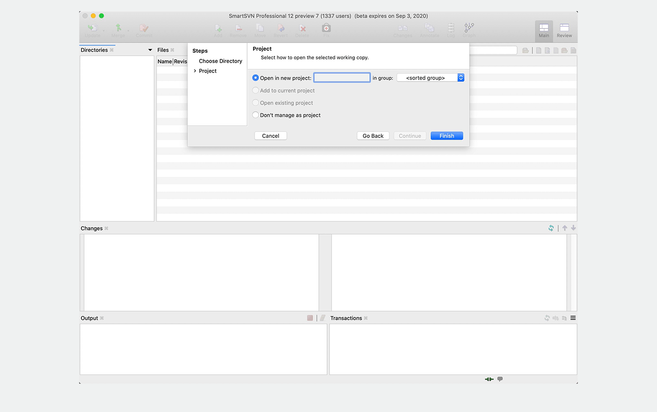Click the Cancel button in the dialog
657x412 pixels.
point(271,136)
